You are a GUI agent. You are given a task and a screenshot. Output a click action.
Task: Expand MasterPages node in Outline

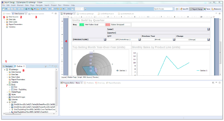click(x=7, y=92)
